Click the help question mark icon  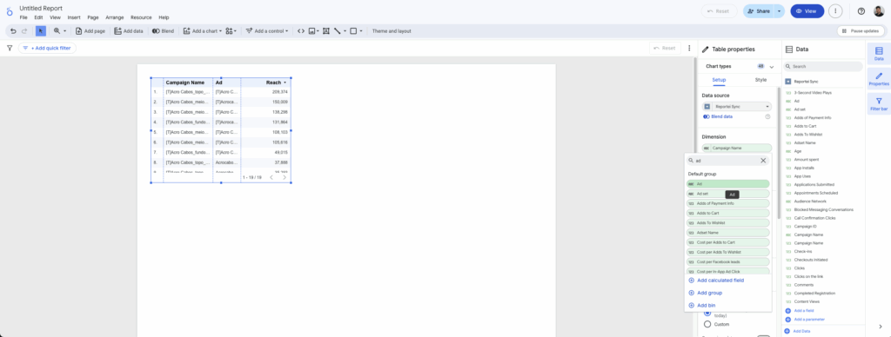click(x=861, y=11)
